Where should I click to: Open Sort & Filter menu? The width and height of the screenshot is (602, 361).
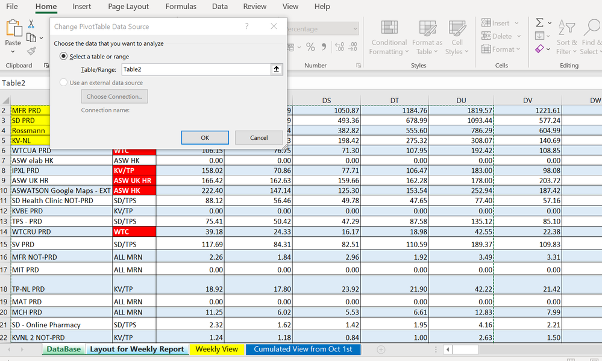566,37
